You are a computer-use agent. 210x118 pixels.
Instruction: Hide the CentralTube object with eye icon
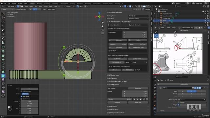tap(205, 18)
